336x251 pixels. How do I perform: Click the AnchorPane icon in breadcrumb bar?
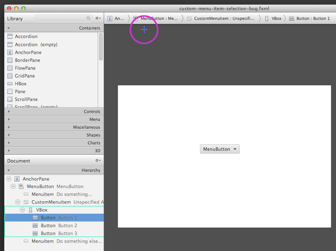point(110,18)
